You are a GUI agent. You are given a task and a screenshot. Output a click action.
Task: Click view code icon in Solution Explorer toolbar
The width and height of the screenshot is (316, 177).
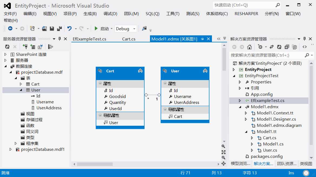(305, 47)
